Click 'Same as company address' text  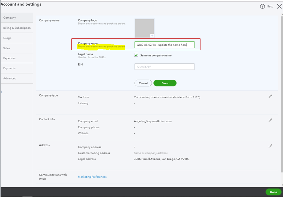(x=151, y=153)
